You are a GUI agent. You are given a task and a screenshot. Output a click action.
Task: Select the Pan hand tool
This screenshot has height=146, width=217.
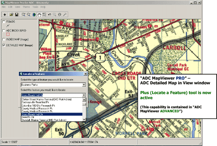coord(39,15)
